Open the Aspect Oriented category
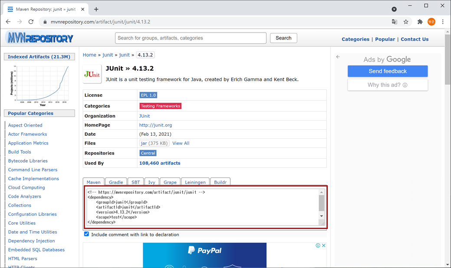This screenshot has width=451, height=268. pos(25,125)
